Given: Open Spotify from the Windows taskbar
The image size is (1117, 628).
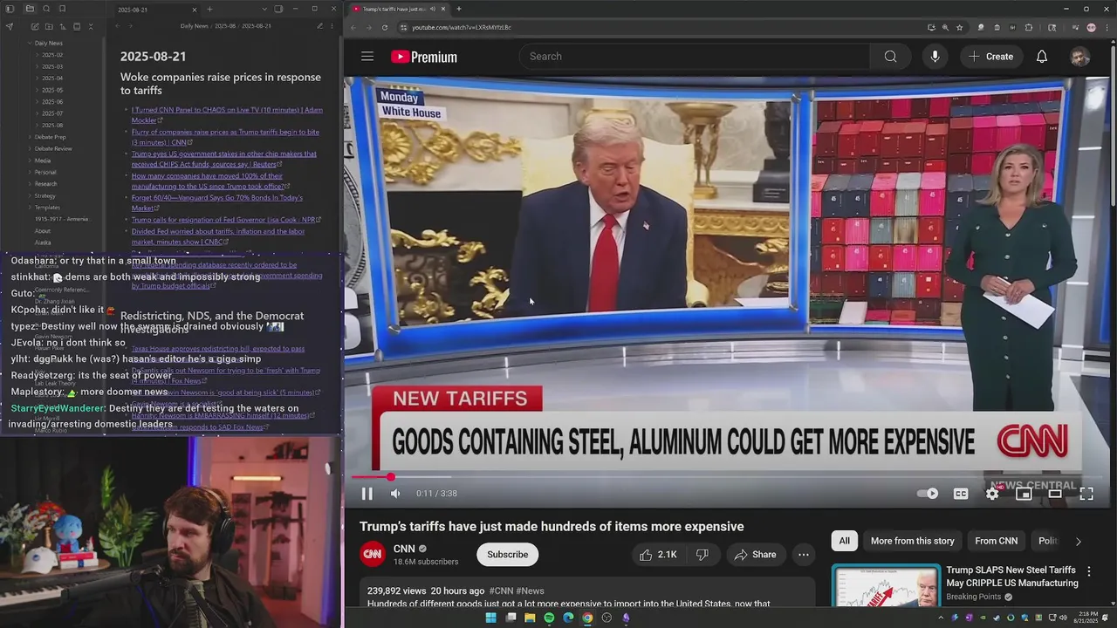Looking at the screenshot, I should [x=549, y=618].
